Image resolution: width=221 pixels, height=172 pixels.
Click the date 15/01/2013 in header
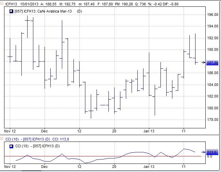(29, 4)
